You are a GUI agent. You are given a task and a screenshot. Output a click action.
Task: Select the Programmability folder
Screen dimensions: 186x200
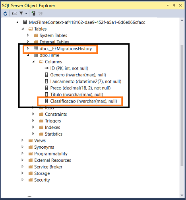[51, 153]
